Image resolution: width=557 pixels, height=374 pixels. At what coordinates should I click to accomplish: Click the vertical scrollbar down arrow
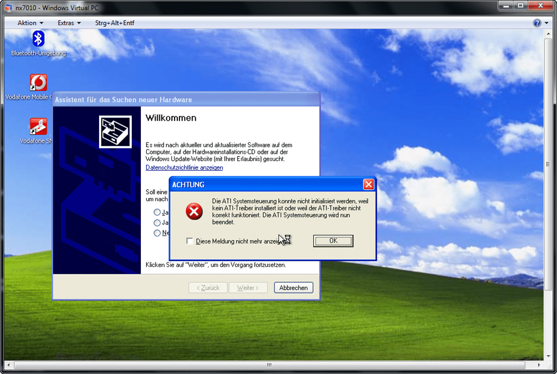pyautogui.click(x=548, y=356)
